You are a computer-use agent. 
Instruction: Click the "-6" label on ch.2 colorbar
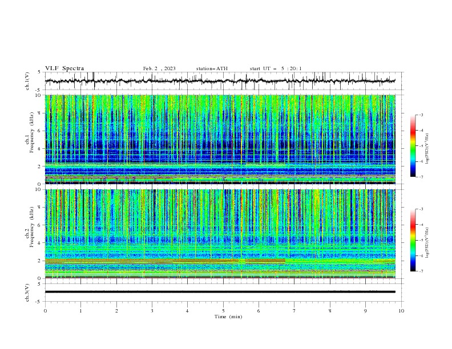tap(421, 255)
